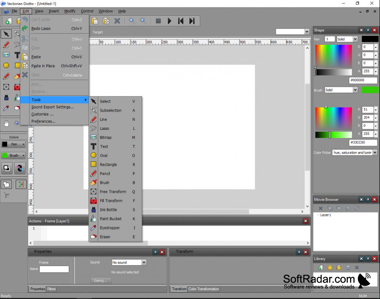Click new folder icon in Library
This screenshot has height=299, width=380.
coord(330,268)
